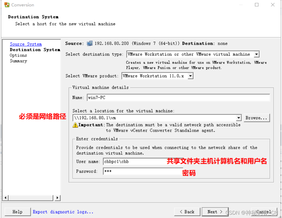Click the source address text 192.168.80.200

112,43
